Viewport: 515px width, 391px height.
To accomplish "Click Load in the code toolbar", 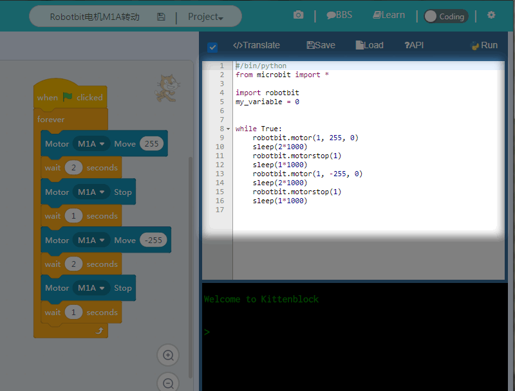I will (x=369, y=46).
